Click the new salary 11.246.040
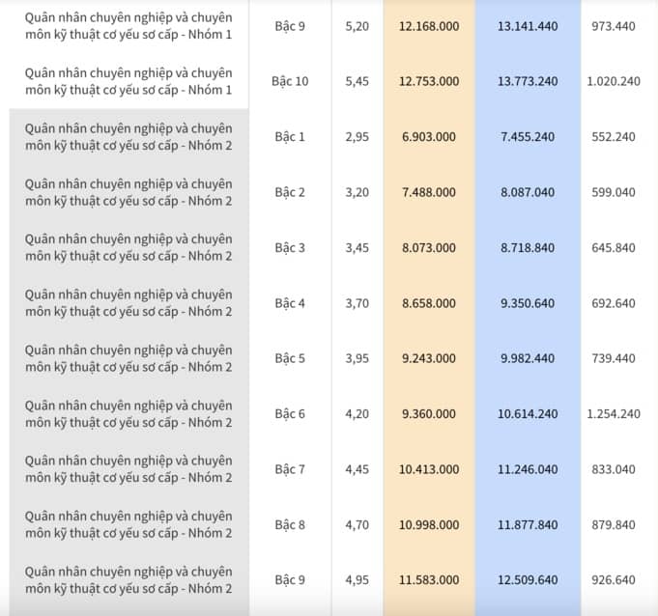 528,469
